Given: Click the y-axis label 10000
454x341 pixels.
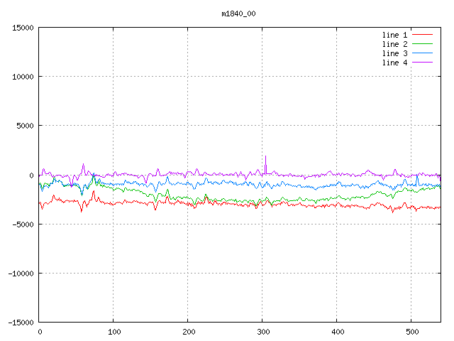Looking at the screenshot, I should [x=23, y=77].
